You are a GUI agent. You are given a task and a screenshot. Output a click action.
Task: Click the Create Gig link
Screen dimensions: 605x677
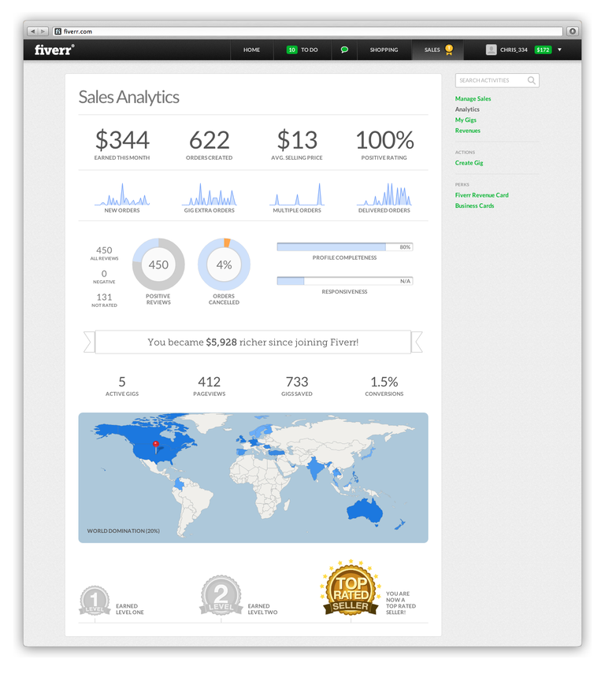pyautogui.click(x=469, y=163)
